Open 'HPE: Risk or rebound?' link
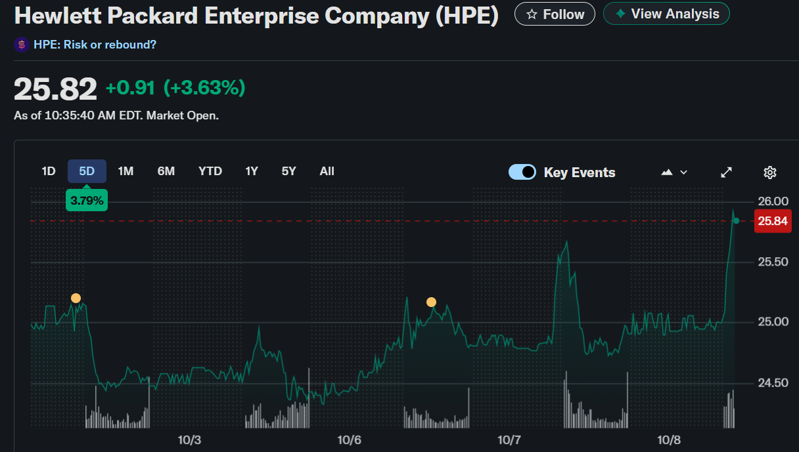This screenshot has height=452, width=799. pos(95,45)
